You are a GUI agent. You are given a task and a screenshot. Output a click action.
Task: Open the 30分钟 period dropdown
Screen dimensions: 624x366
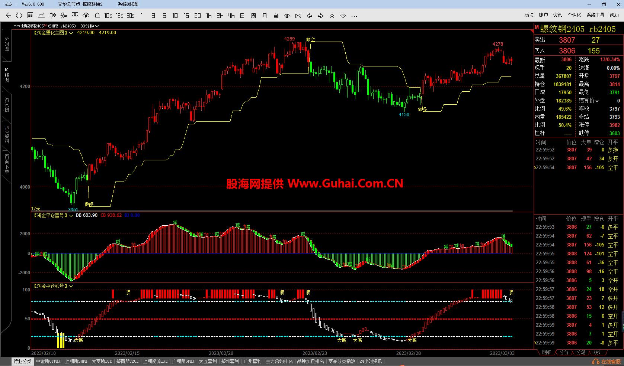pyautogui.click(x=89, y=26)
